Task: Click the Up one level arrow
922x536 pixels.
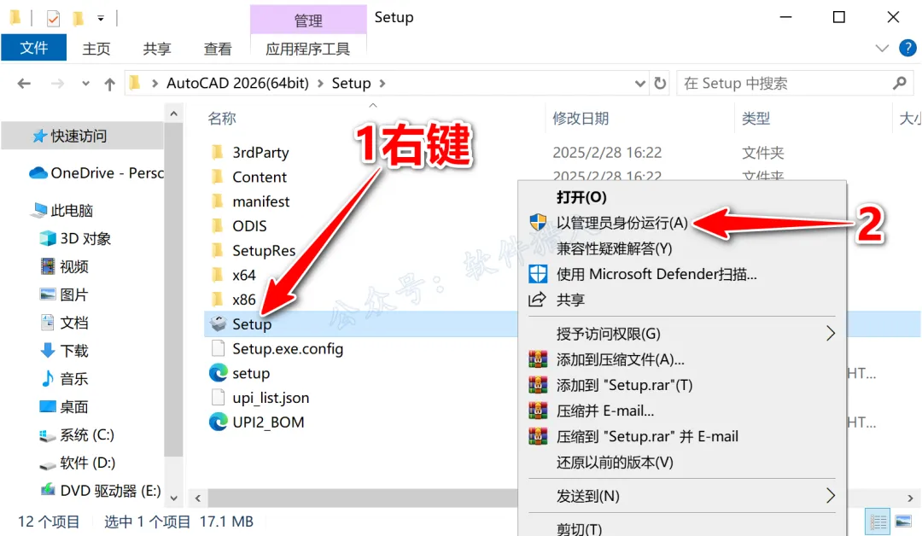Action: (109, 84)
